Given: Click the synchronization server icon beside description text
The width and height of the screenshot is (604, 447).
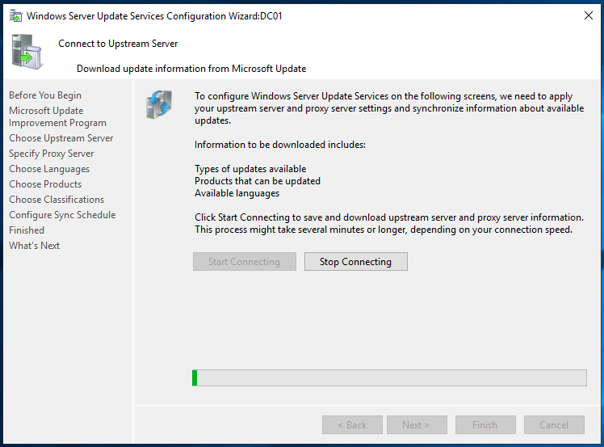Looking at the screenshot, I should coord(159,104).
